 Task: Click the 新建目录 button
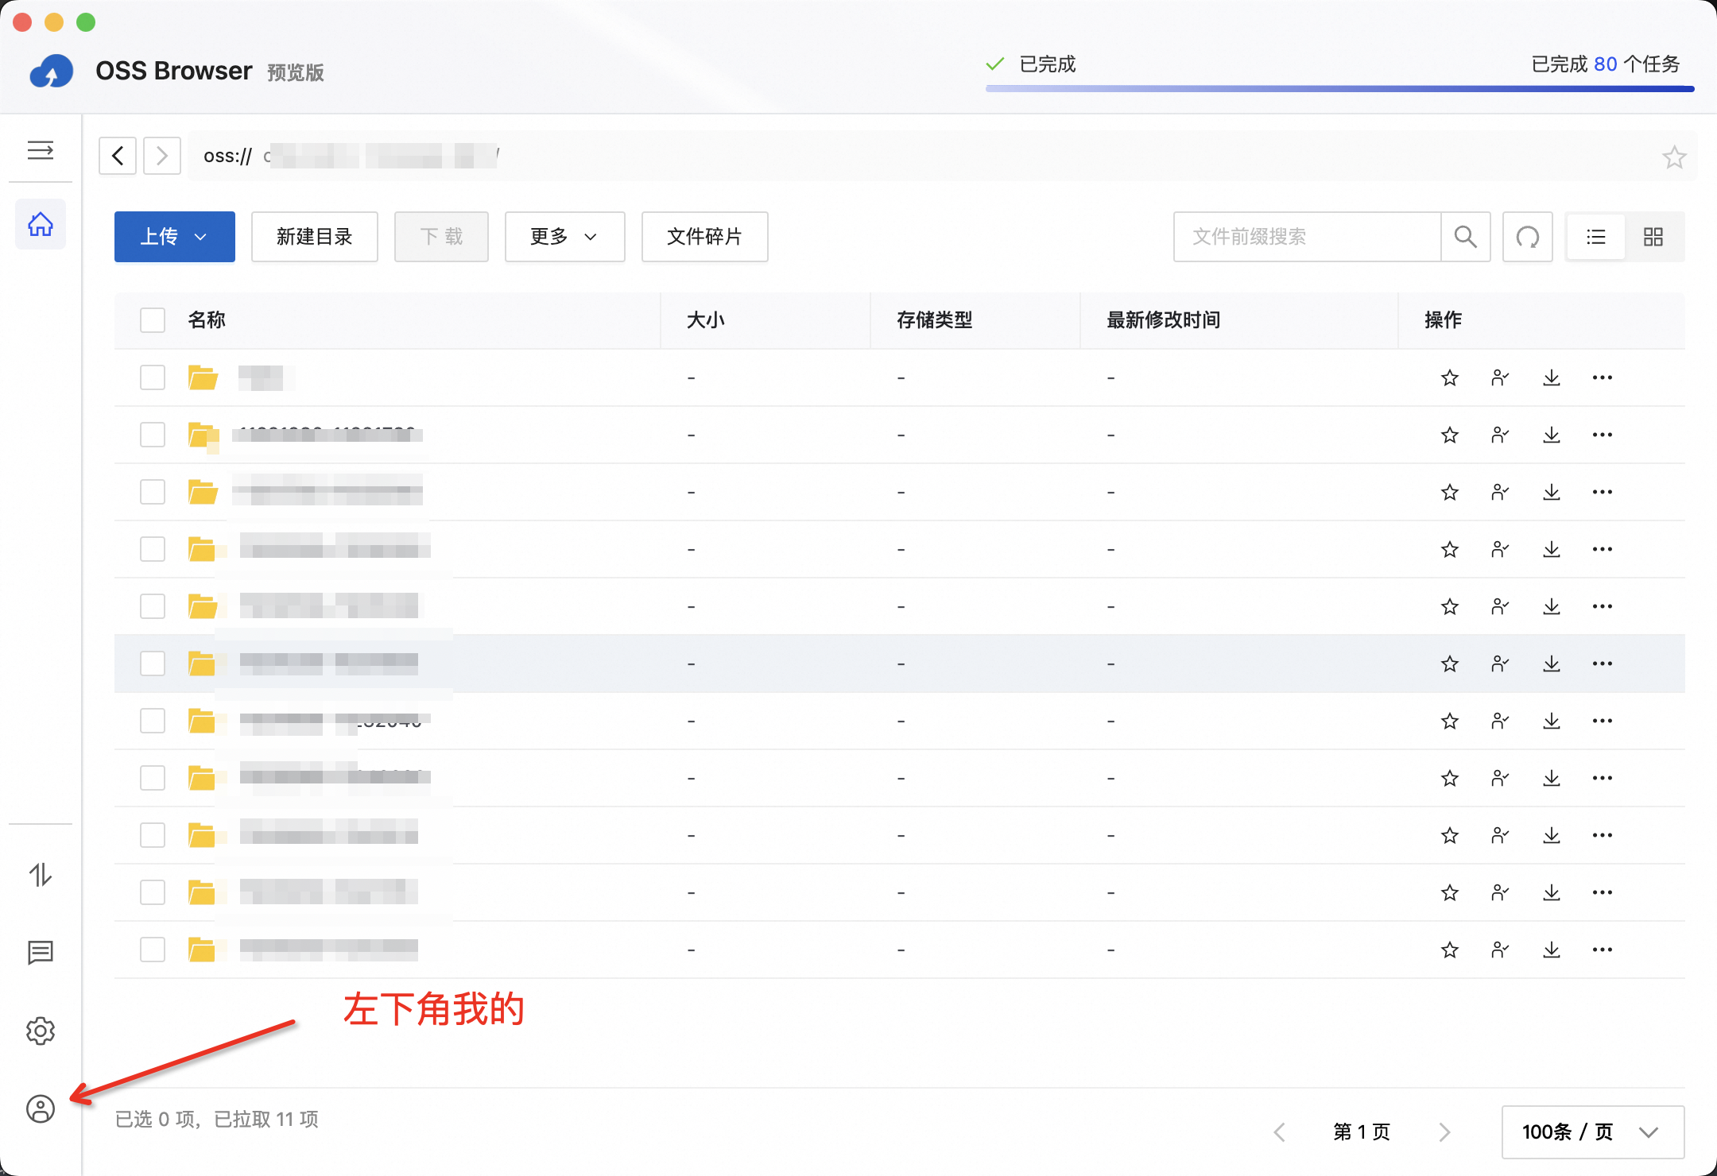(x=314, y=237)
